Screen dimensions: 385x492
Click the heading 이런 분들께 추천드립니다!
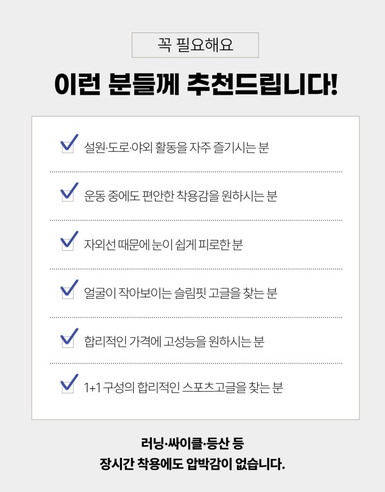pyautogui.click(x=195, y=85)
